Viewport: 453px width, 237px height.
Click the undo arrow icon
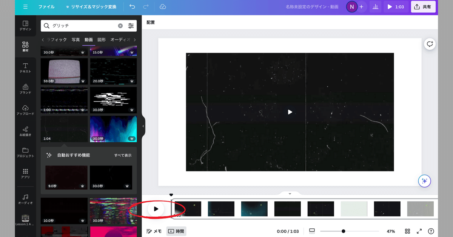coord(132,7)
